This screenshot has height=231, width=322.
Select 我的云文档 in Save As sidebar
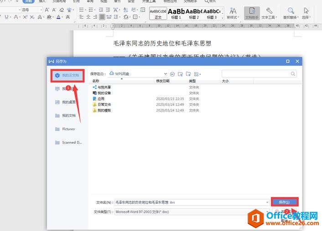[x=68, y=76]
